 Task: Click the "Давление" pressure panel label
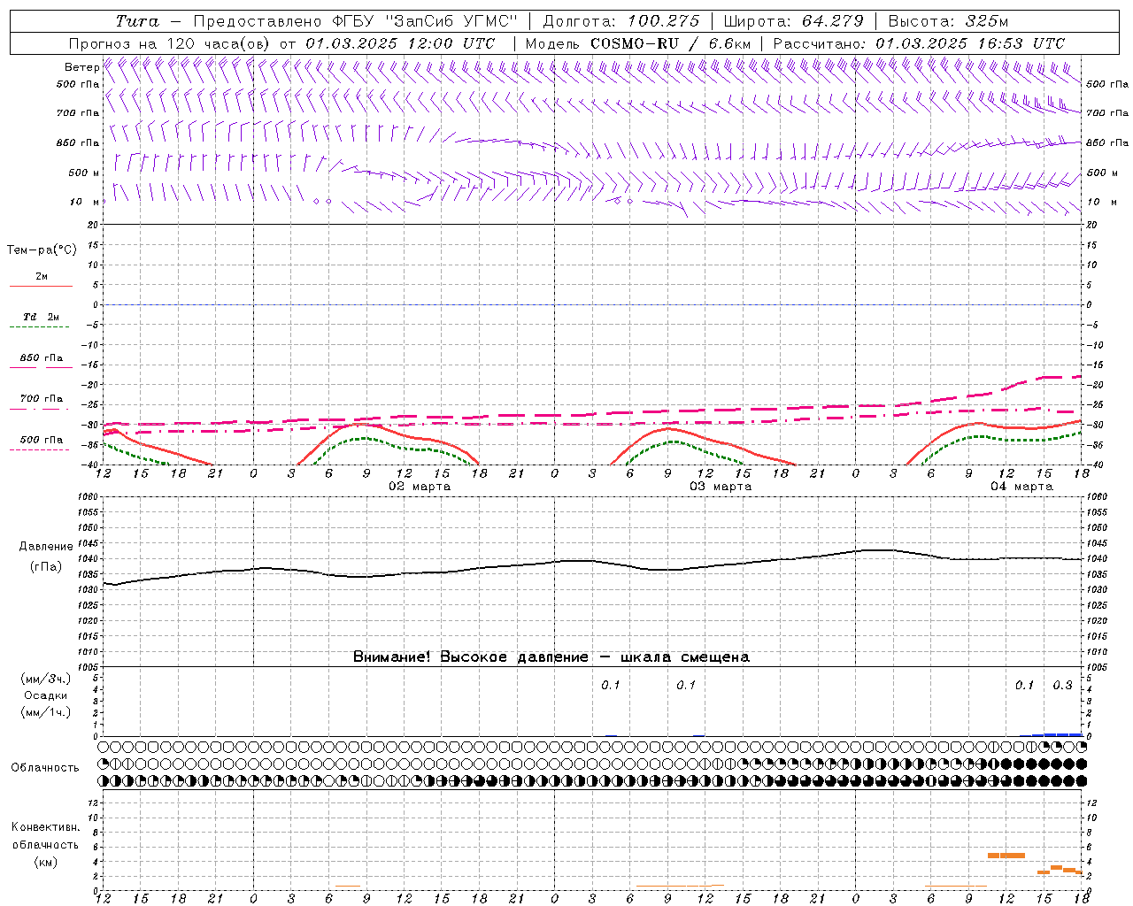[x=46, y=547]
